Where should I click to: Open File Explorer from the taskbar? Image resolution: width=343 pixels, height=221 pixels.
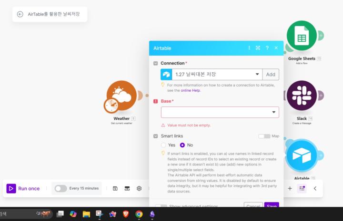[x=86, y=214]
